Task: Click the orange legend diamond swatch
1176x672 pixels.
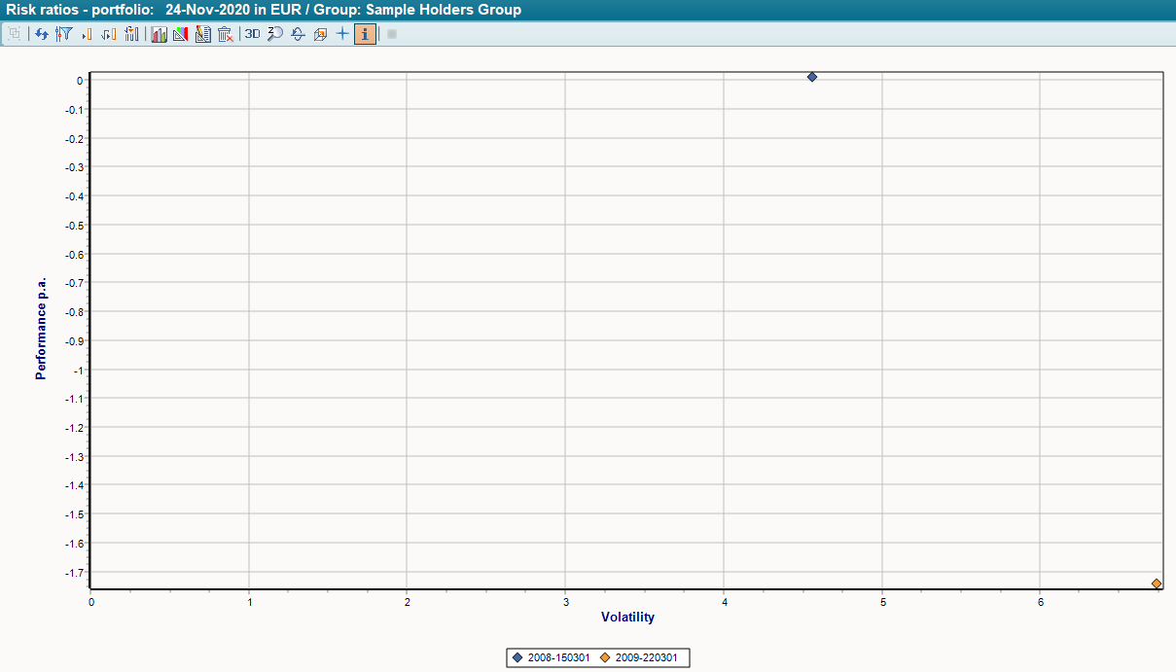Action: point(605,658)
